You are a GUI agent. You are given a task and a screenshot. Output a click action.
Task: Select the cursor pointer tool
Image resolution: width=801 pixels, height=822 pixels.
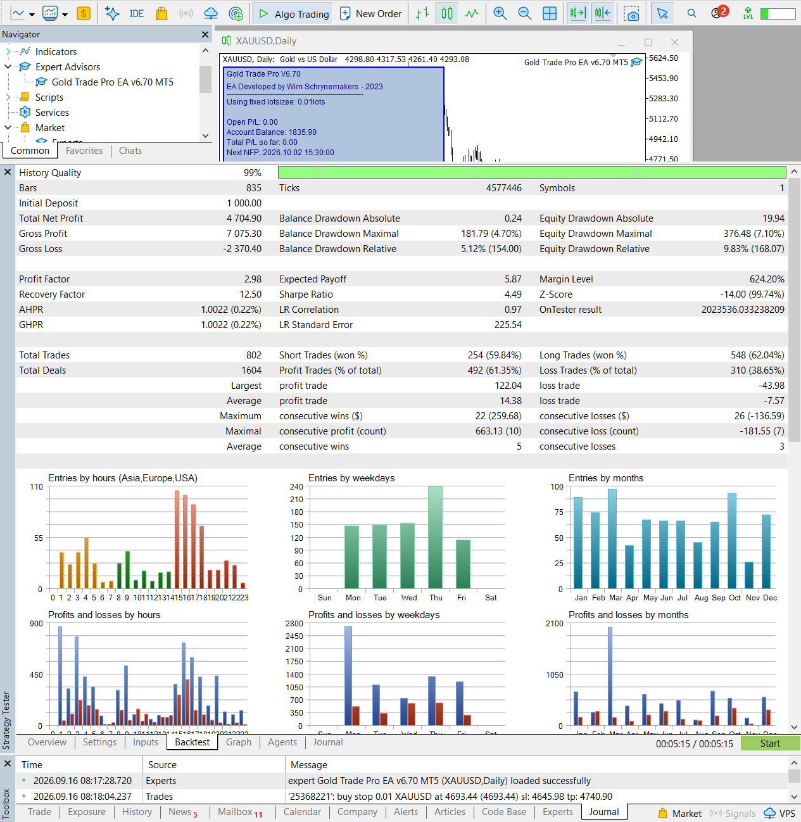click(x=662, y=13)
